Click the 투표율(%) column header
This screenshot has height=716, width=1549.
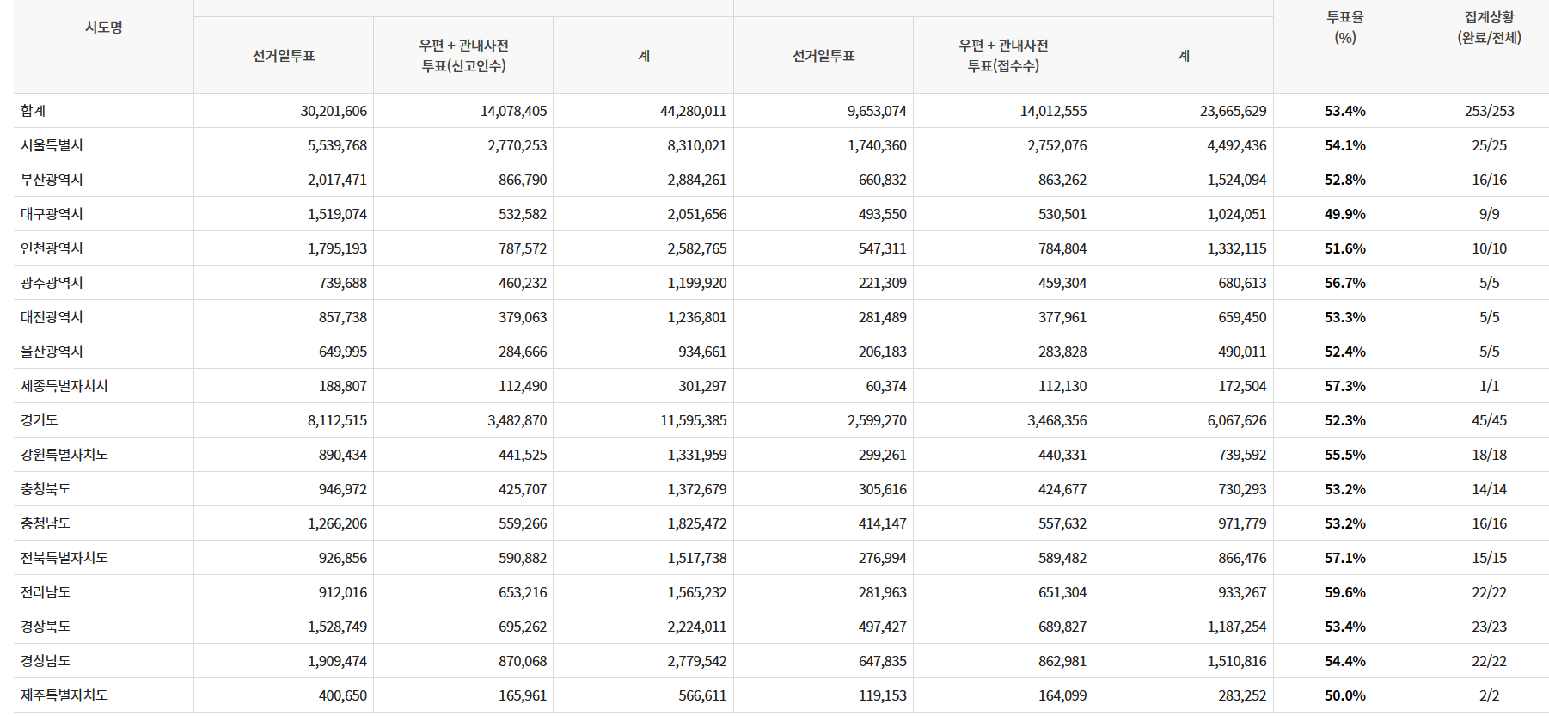point(1344,28)
